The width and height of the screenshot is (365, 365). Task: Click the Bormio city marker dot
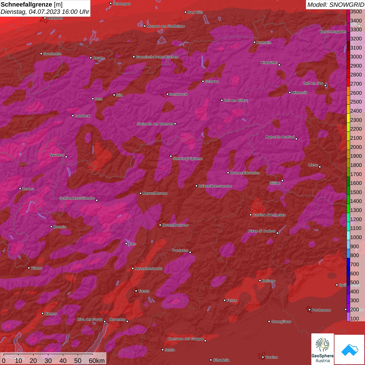coord(51,227)
